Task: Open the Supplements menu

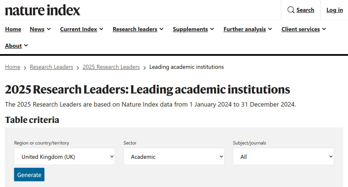Action: point(193,29)
